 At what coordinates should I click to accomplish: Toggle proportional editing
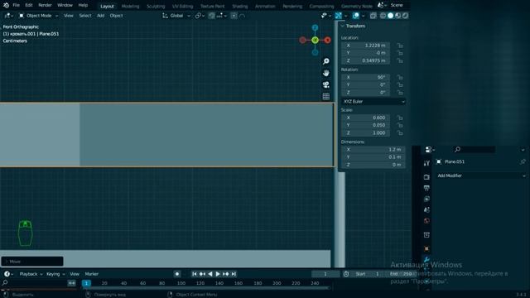coord(234,16)
